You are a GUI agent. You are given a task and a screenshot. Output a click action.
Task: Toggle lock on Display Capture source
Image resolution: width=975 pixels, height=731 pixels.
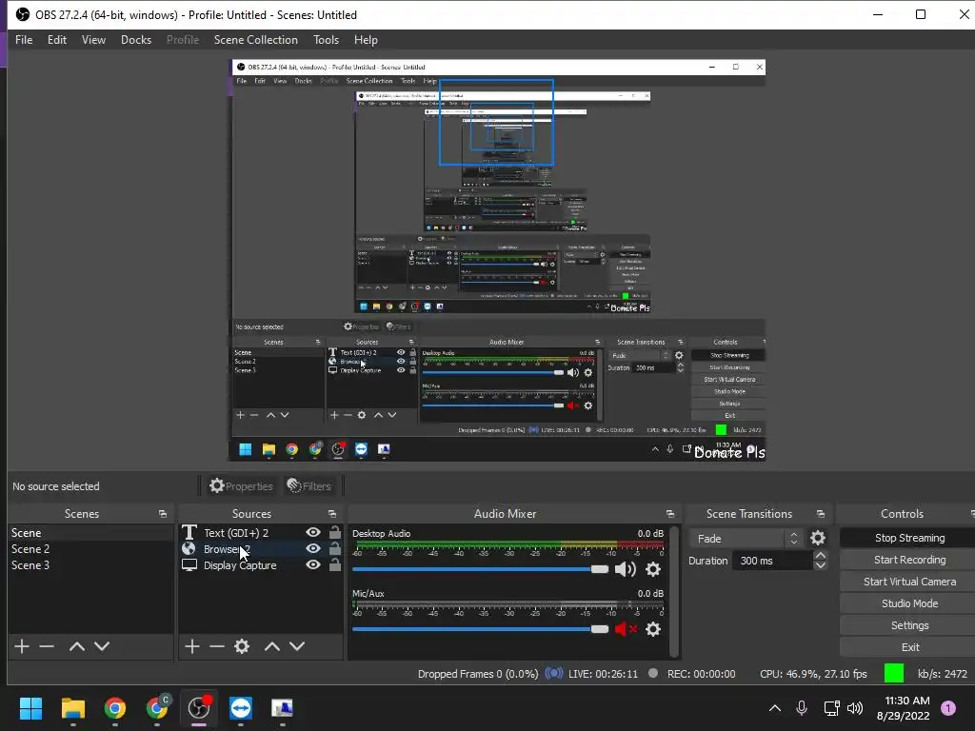335,564
